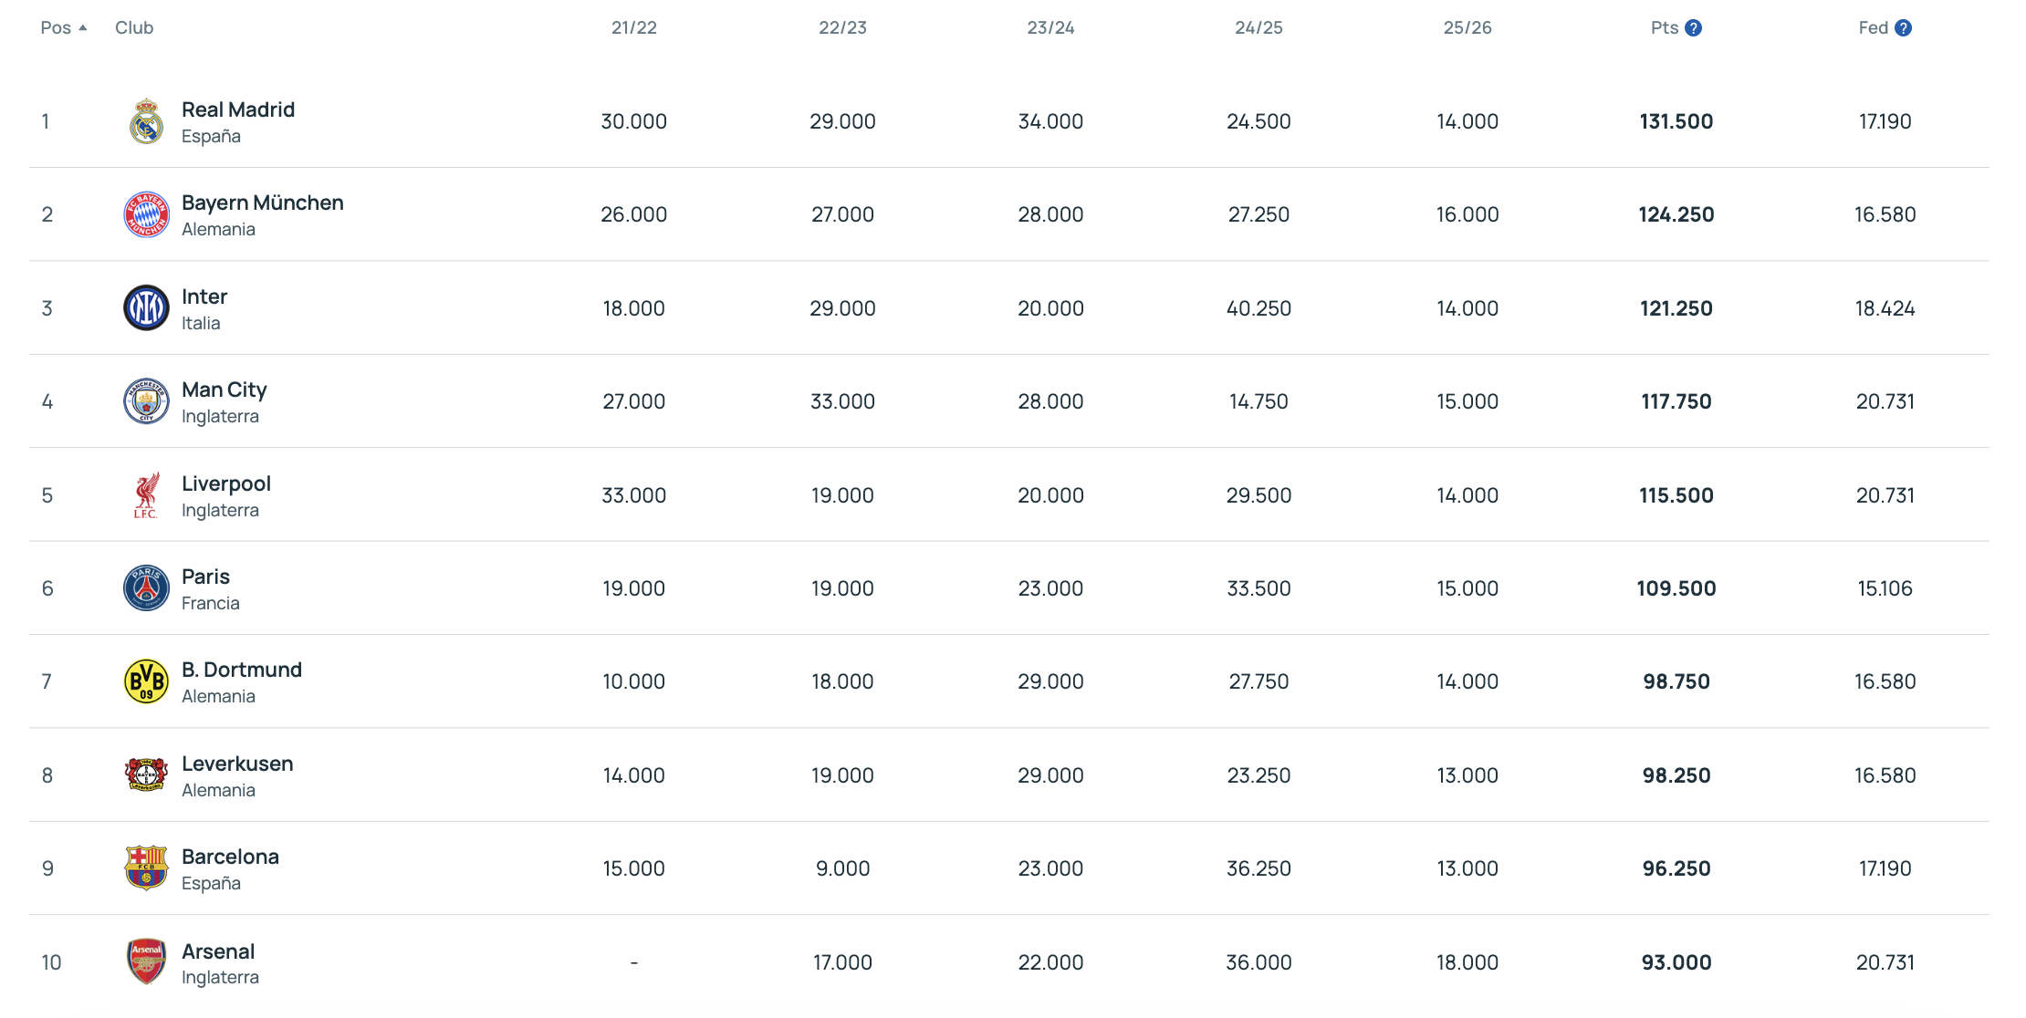Open the Leverkusen club link

point(237,764)
